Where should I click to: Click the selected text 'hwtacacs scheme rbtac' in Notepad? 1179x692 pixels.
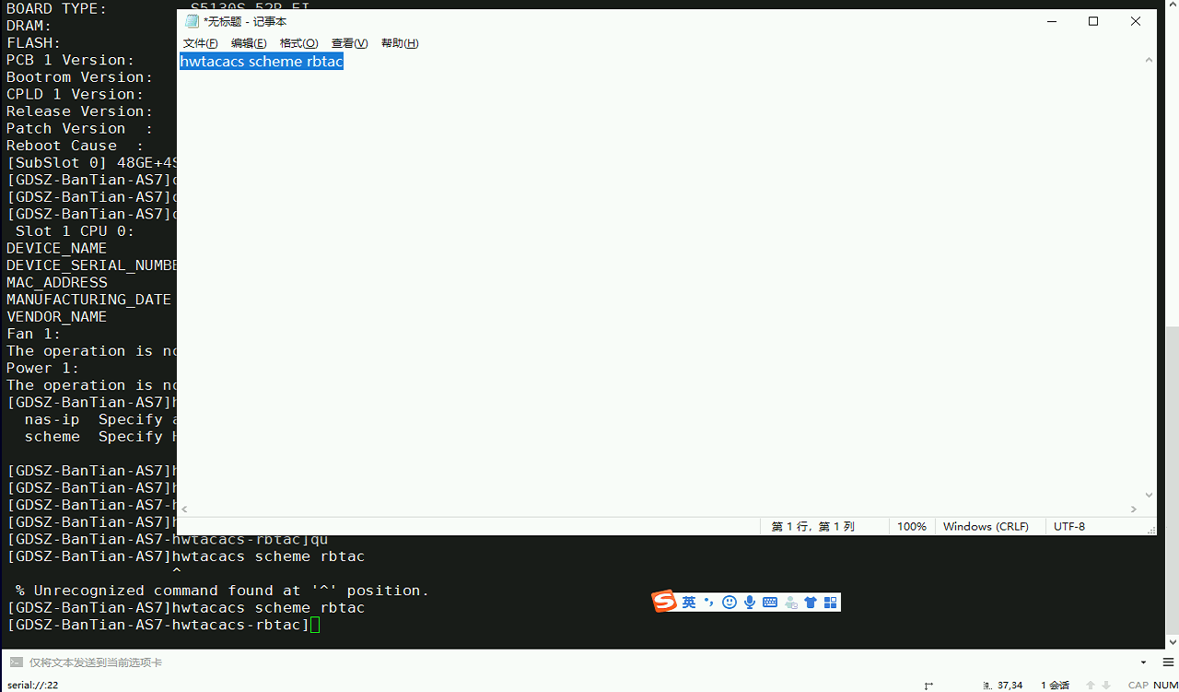pyautogui.click(x=262, y=62)
